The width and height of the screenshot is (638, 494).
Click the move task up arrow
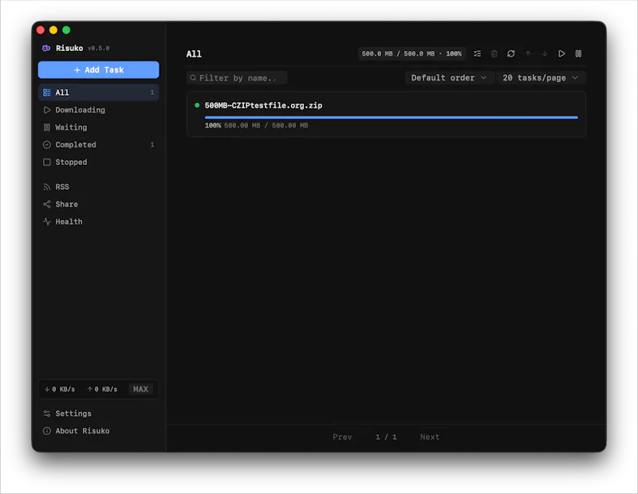[x=528, y=53]
